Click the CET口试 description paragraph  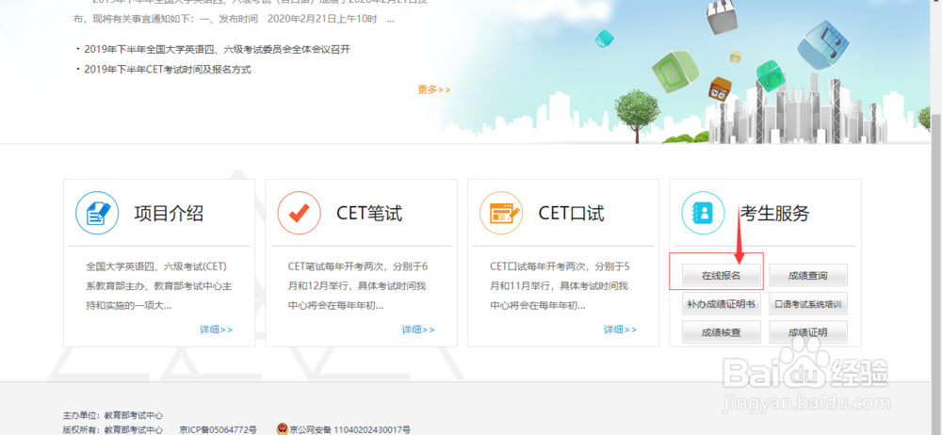[x=560, y=286]
